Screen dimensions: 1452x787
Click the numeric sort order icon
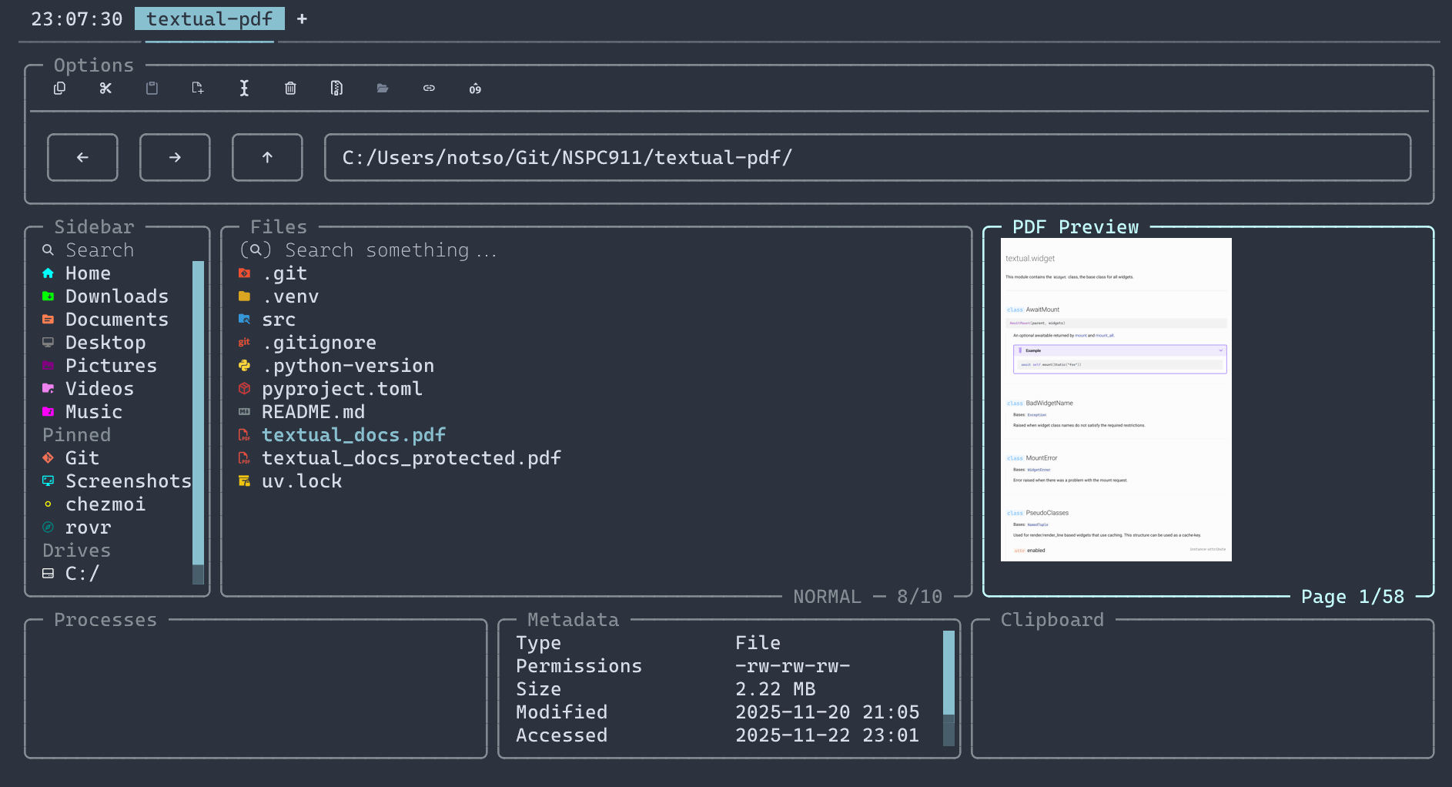(x=475, y=89)
